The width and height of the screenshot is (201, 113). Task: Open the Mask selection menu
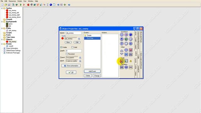click(x=80, y=61)
